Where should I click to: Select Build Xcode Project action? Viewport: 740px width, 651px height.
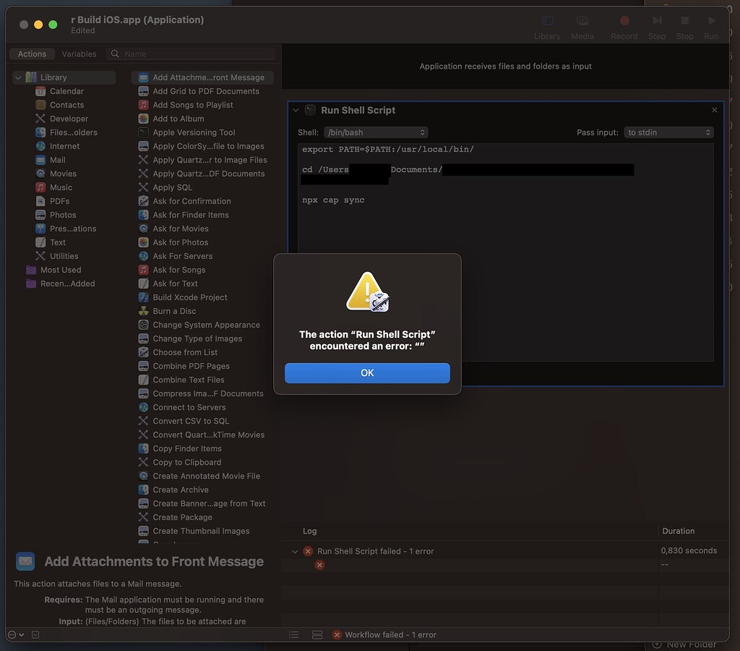[x=190, y=297]
